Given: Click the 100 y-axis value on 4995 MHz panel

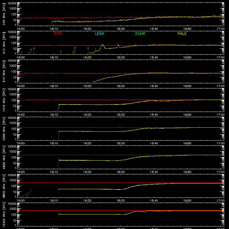Looking at the screenshot, I should [x=14, y=157].
